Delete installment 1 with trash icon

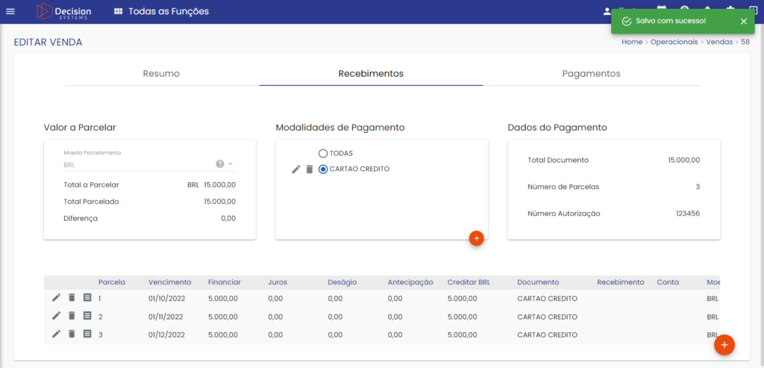pos(72,297)
